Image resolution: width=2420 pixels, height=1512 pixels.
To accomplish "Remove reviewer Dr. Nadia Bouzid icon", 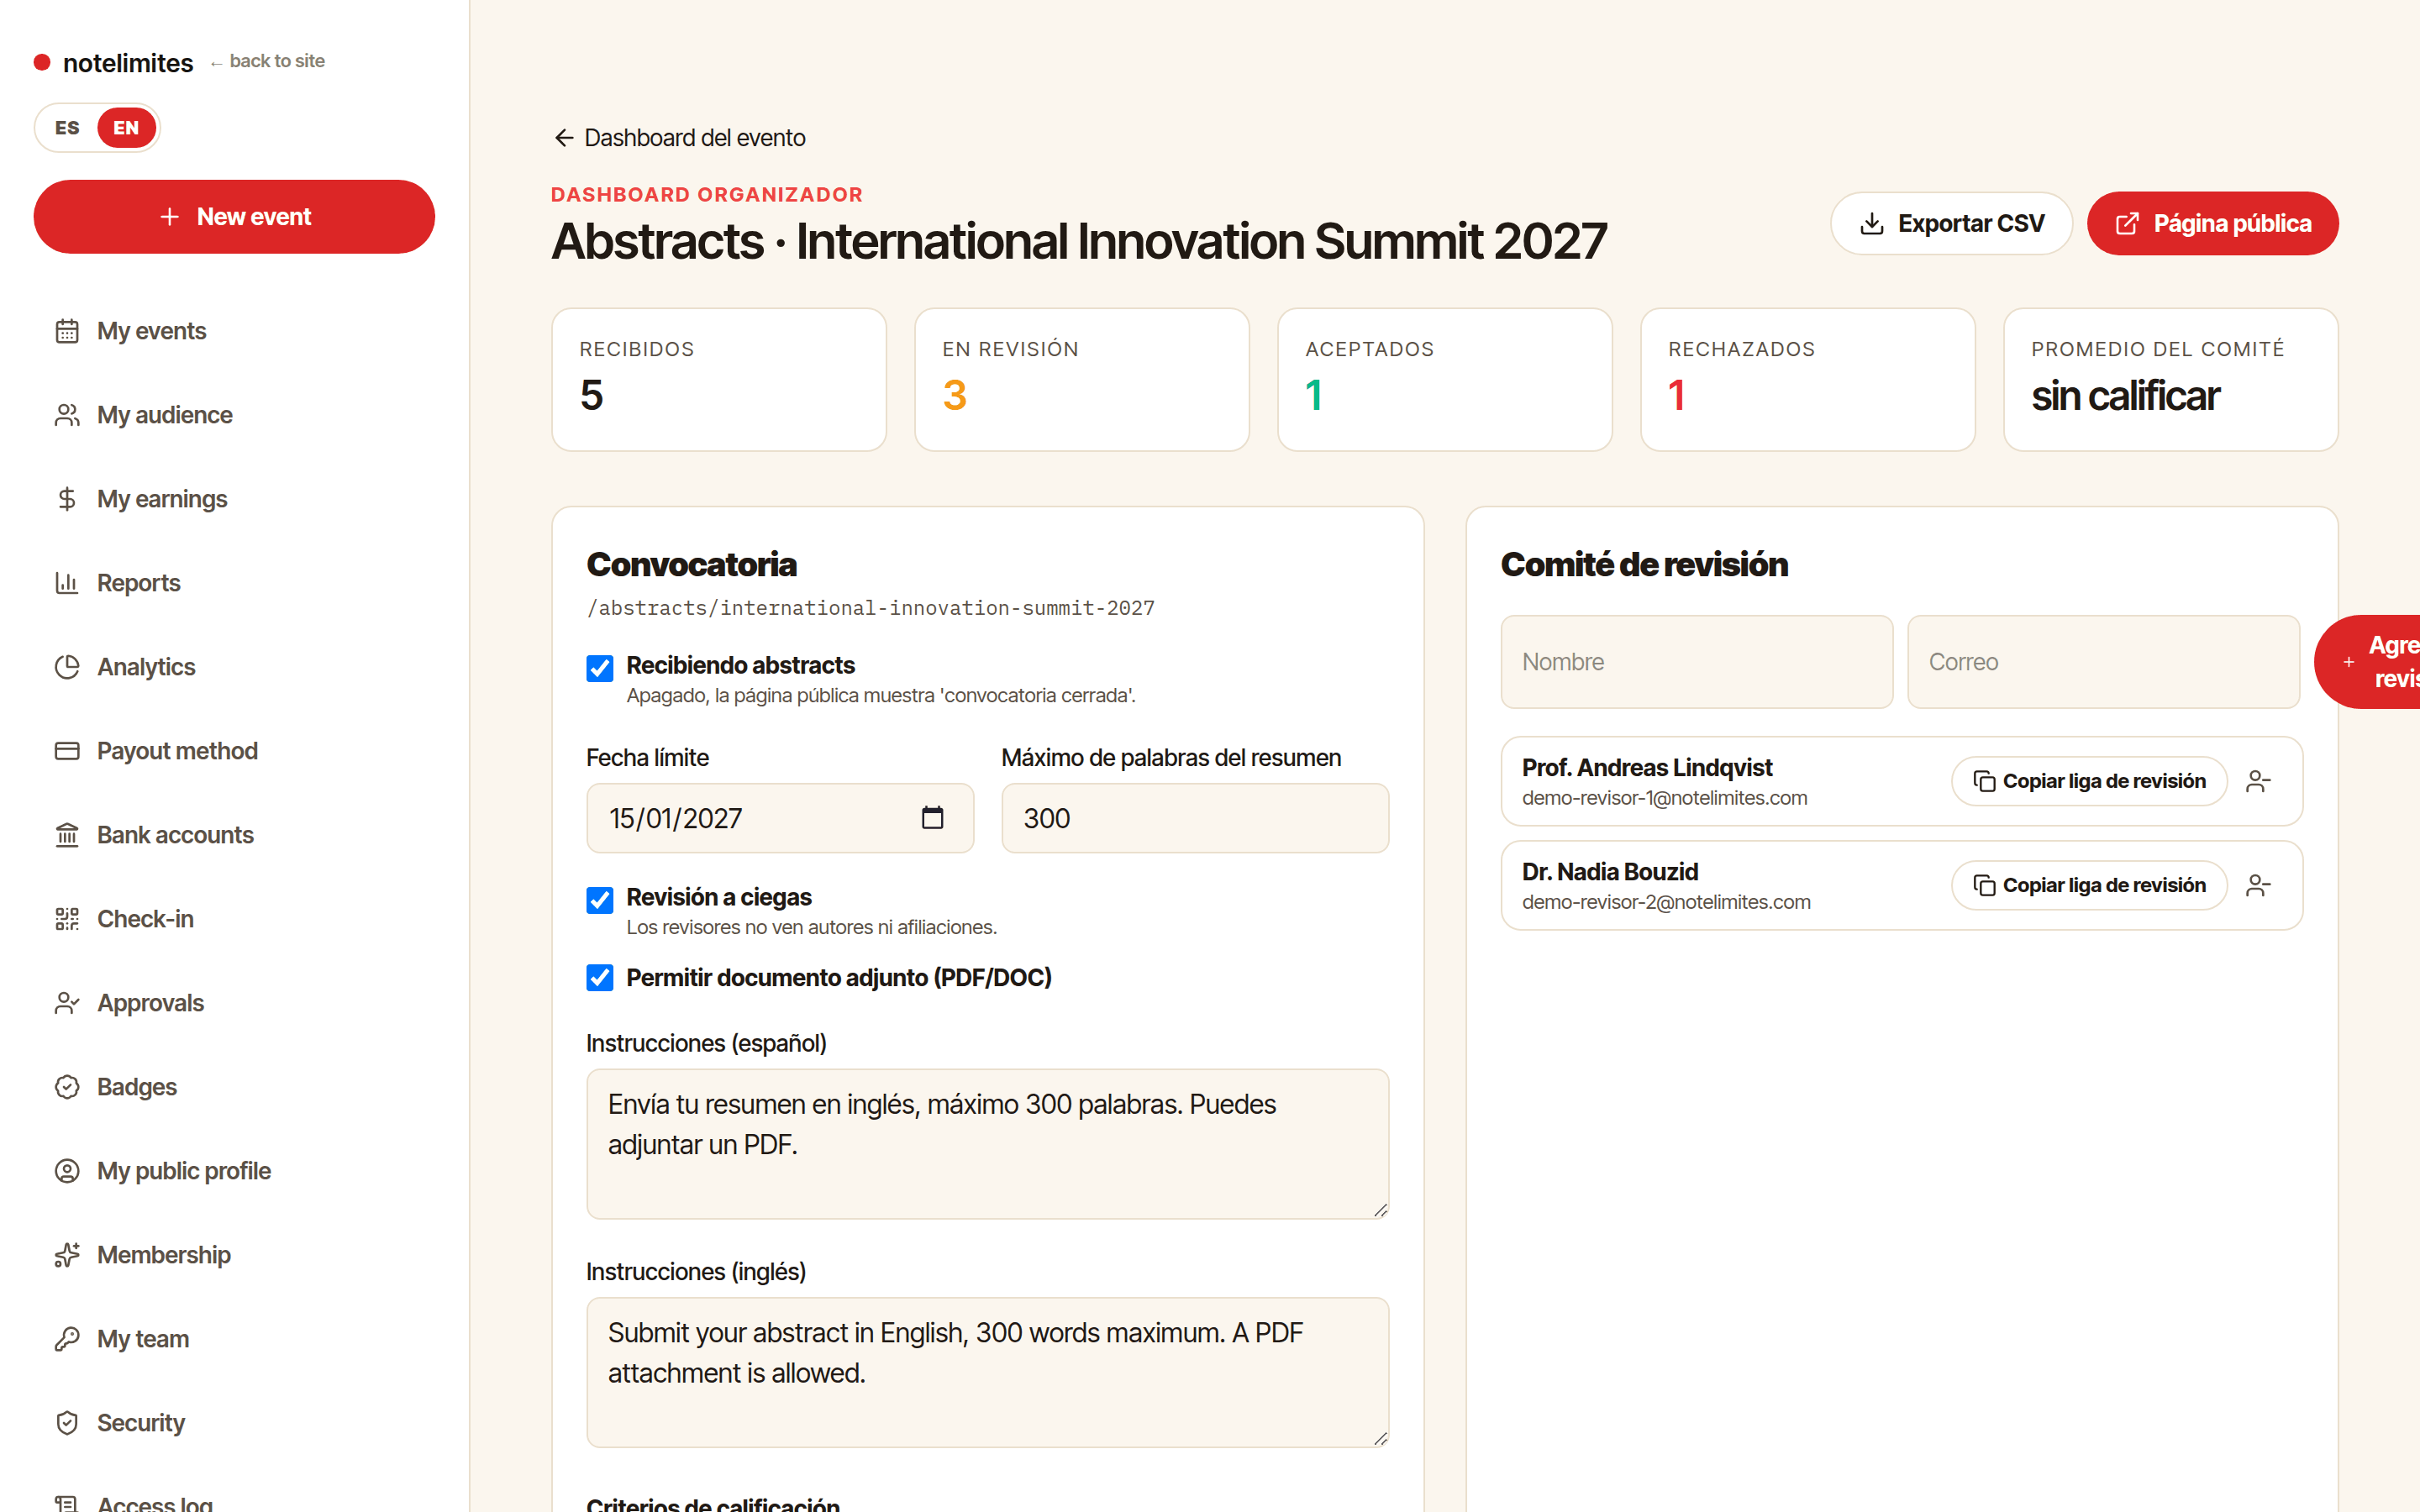I will click(x=2258, y=885).
